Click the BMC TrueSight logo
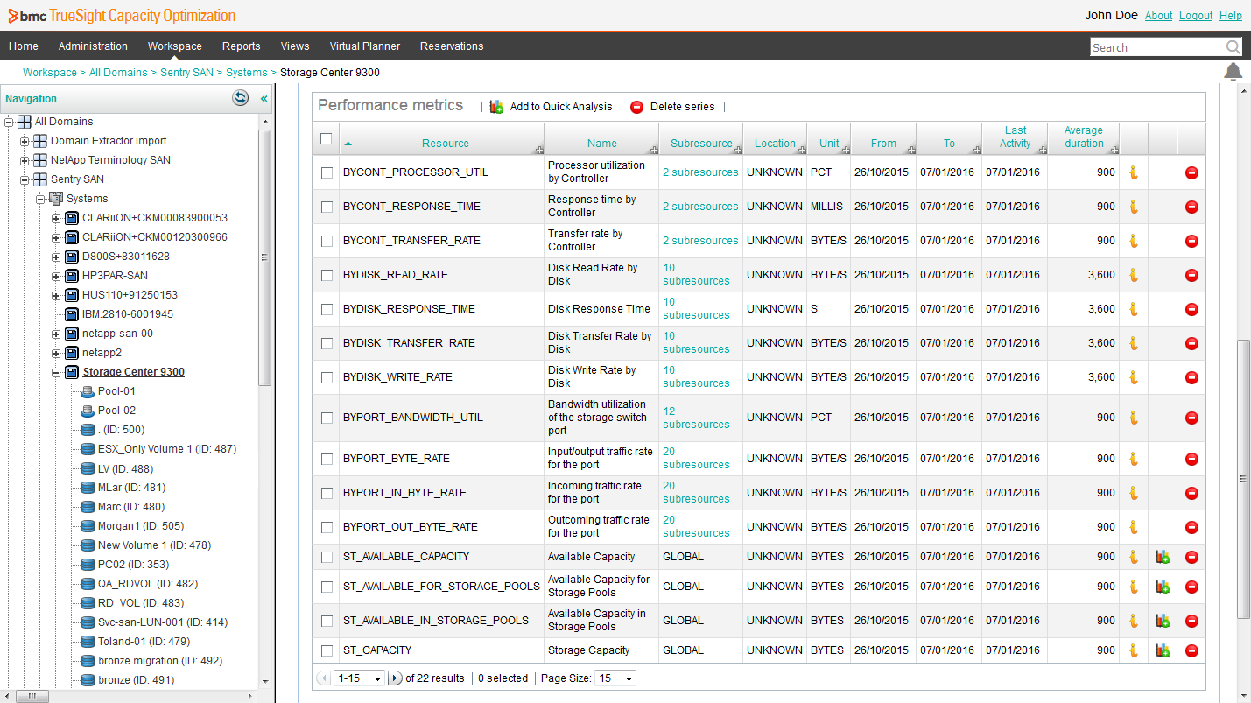 click(122, 16)
